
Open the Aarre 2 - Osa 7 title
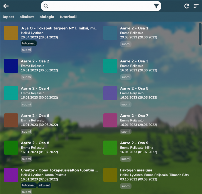coord(134,116)
